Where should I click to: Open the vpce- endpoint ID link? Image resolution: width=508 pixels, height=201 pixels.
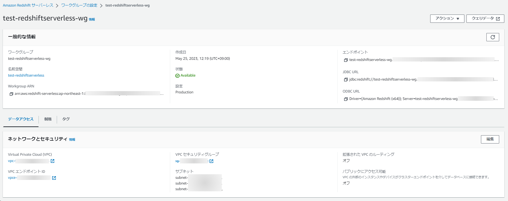click(x=29, y=178)
